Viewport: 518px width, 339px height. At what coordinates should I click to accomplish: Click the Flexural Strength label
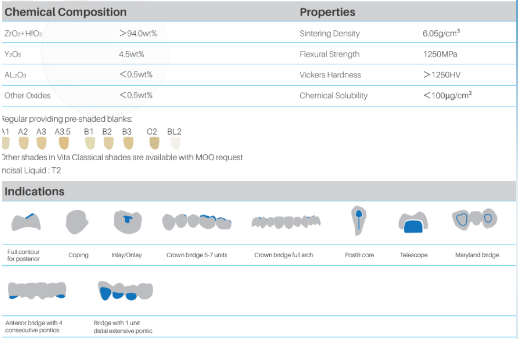329,54
